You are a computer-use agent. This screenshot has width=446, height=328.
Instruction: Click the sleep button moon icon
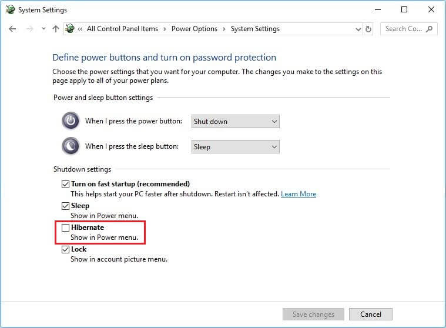71,146
